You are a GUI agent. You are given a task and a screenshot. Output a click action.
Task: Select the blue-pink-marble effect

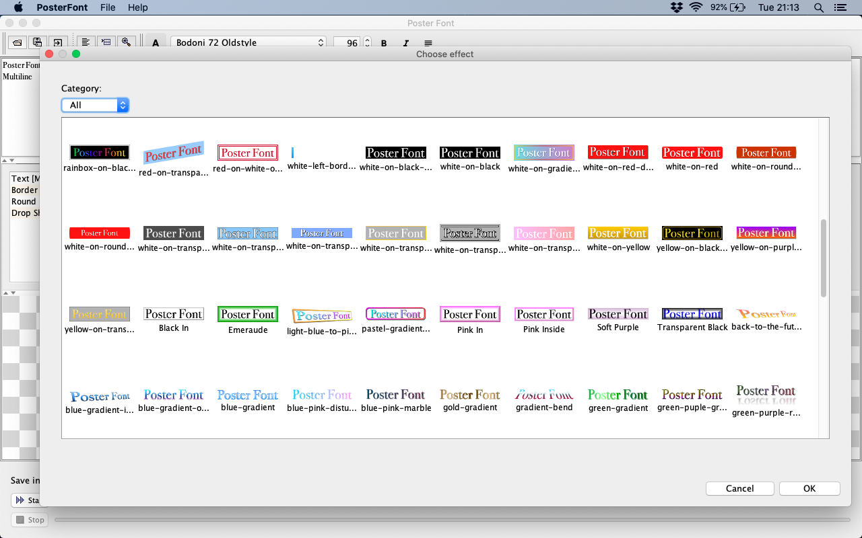[x=396, y=395]
